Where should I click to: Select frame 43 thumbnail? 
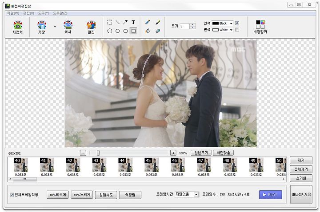99,165
